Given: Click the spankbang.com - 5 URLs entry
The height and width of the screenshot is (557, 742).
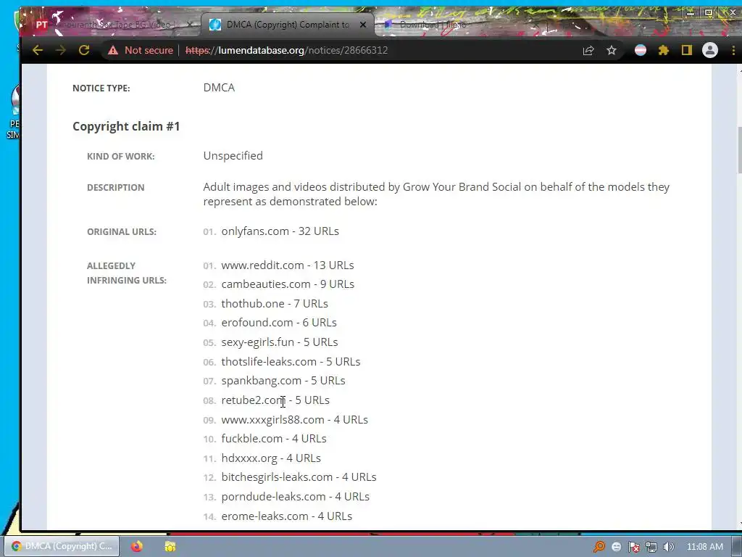Looking at the screenshot, I should coord(283,381).
